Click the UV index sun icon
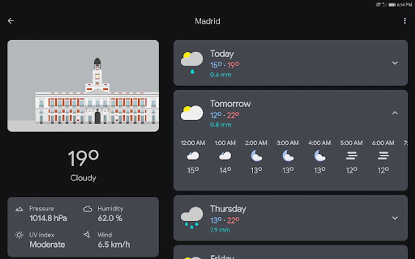 [x=19, y=235]
